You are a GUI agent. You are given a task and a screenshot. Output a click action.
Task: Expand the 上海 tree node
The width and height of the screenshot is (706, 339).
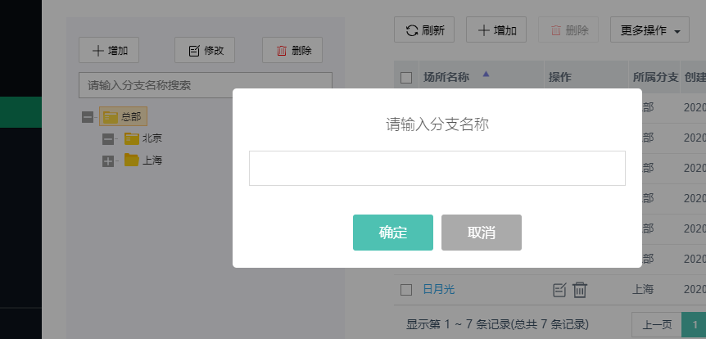tap(108, 161)
